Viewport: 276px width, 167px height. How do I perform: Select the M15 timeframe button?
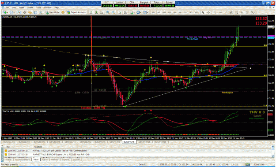[x=164, y=12]
